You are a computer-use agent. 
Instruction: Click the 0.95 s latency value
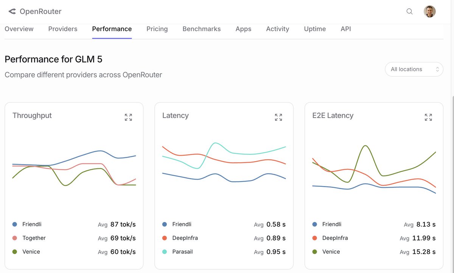[x=276, y=251]
